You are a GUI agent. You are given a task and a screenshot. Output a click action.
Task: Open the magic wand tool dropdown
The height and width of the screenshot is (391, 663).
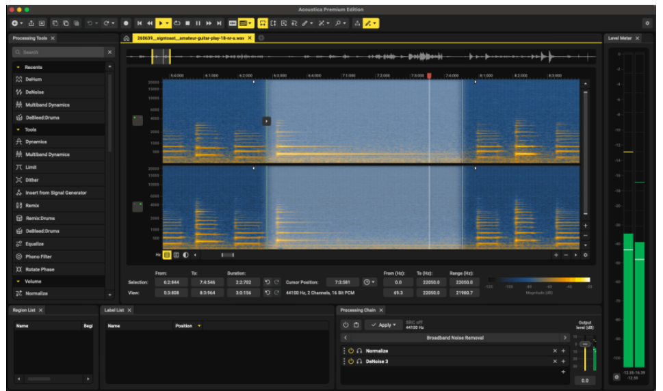pyautogui.click(x=328, y=23)
